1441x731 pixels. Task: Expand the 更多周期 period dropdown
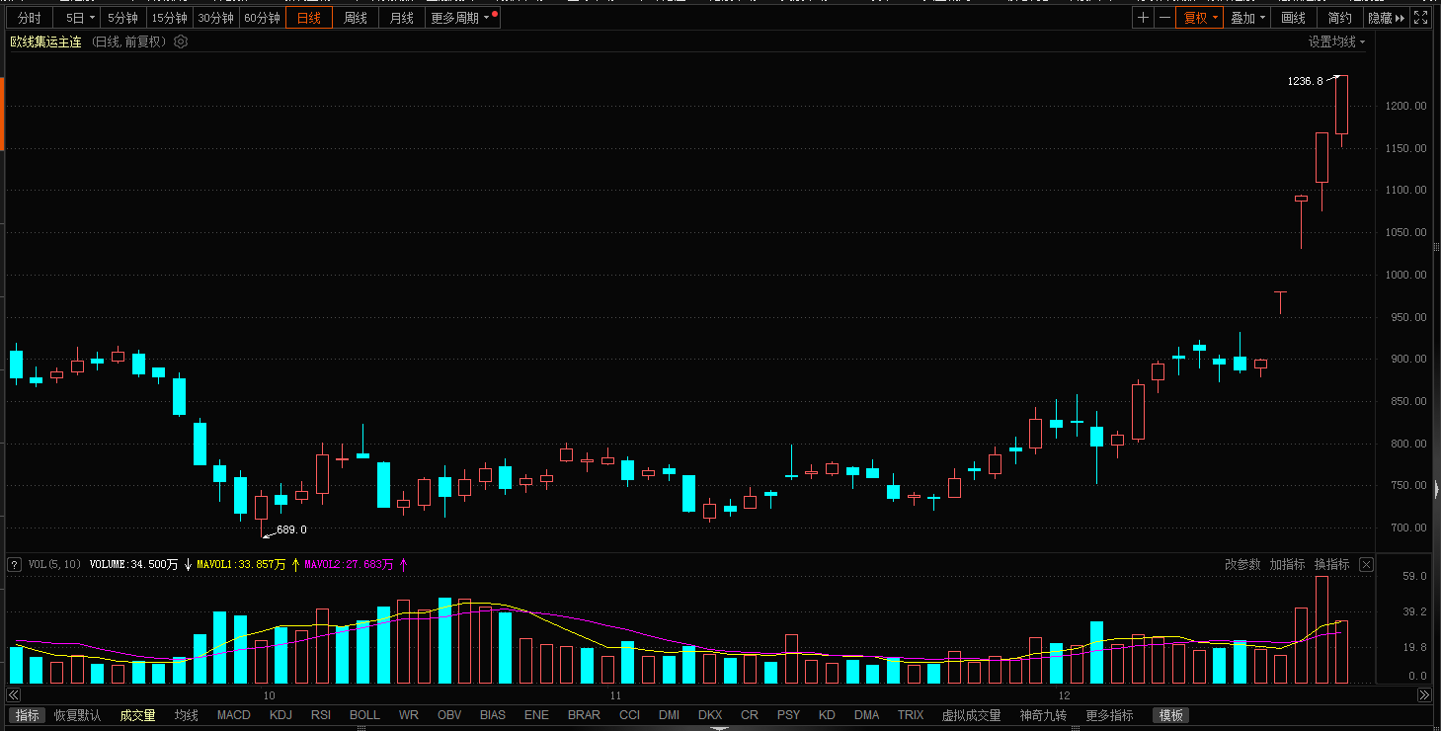(456, 17)
